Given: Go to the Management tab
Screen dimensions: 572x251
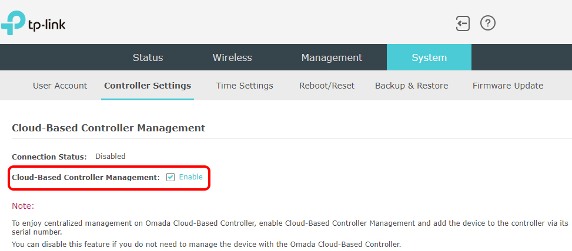Looking at the screenshot, I should click(x=332, y=57).
